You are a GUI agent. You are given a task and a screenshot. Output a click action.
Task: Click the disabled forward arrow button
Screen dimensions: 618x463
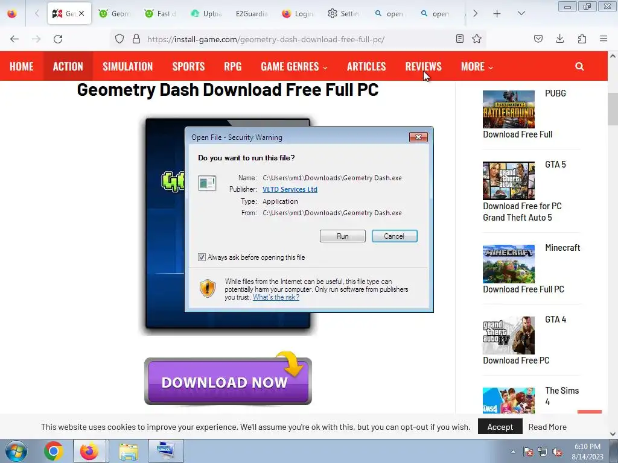36,39
